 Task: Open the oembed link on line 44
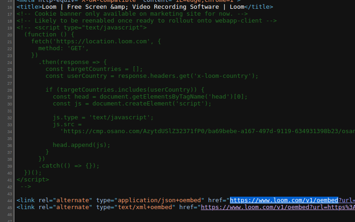coord(284,200)
